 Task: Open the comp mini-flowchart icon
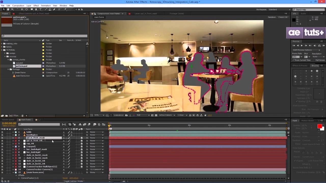coord(64,125)
